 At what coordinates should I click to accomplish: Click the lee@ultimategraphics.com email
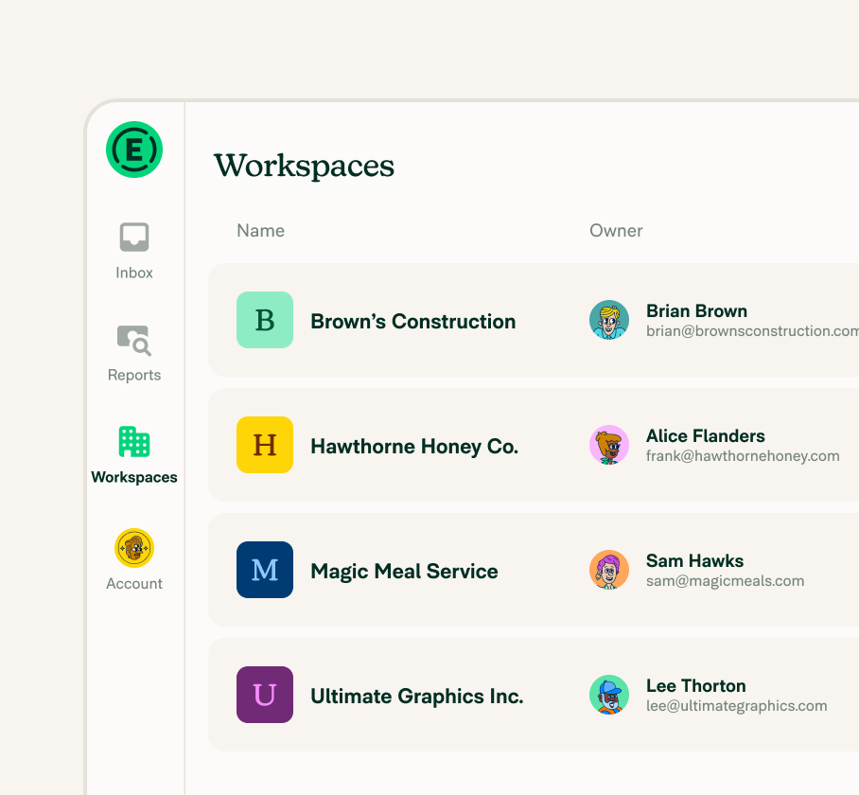pyautogui.click(x=737, y=706)
